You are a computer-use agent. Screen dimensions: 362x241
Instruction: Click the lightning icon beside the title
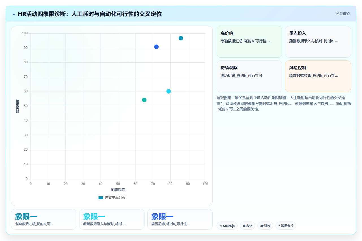[x=14, y=14]
